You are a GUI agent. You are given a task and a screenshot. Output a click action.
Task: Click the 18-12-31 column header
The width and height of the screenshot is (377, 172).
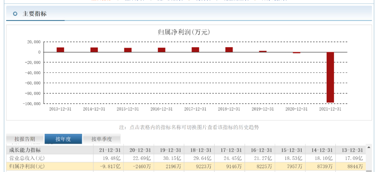coord(200,150)
